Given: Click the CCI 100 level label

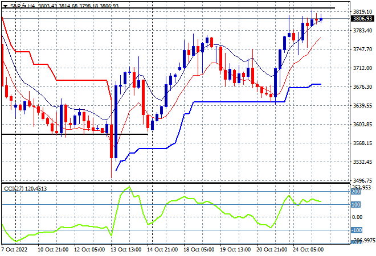Looking at the screenshot, I should (x=356, y=205).
